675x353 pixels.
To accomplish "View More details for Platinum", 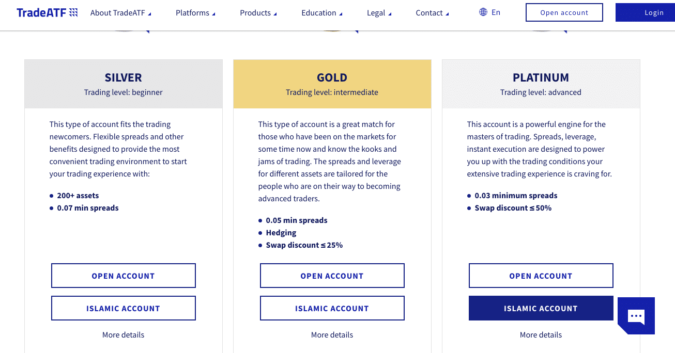I will point(541,335).
